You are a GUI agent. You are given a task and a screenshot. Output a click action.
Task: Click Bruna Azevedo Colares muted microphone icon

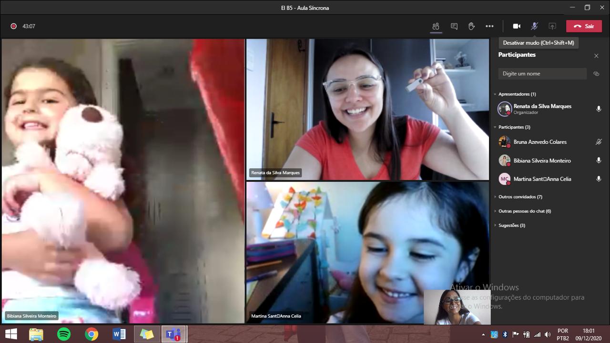click(x=599, y=142)
